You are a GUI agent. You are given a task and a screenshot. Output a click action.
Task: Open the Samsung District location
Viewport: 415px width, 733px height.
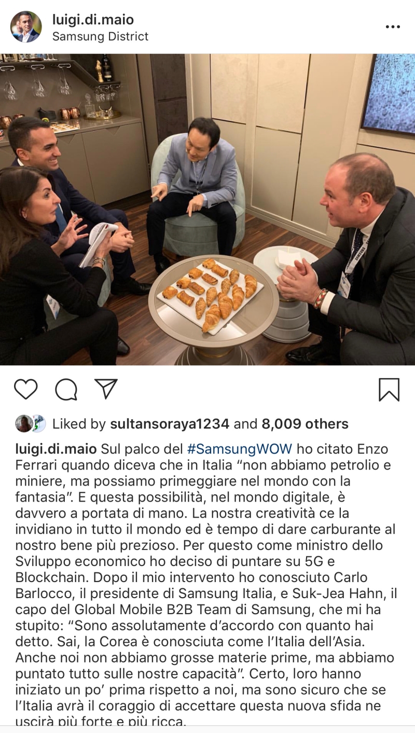pos(100,36)
